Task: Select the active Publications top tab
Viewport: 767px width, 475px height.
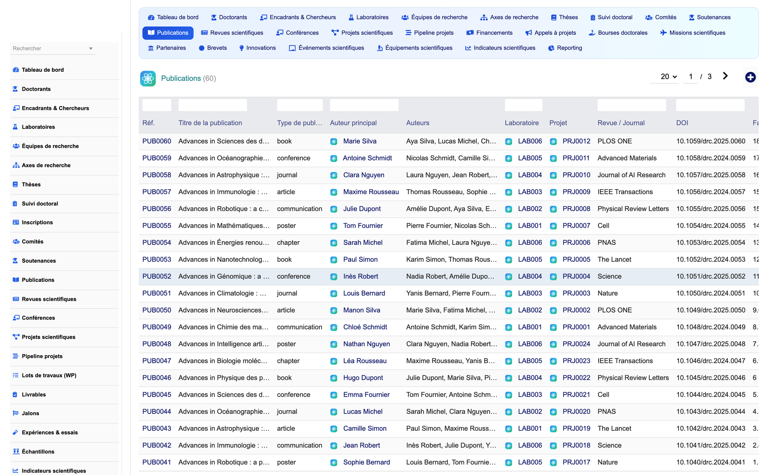Action: [x=168, y=33]
